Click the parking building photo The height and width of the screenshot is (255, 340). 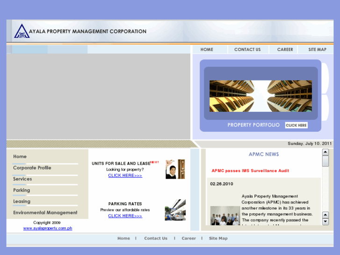click(175, 210)
